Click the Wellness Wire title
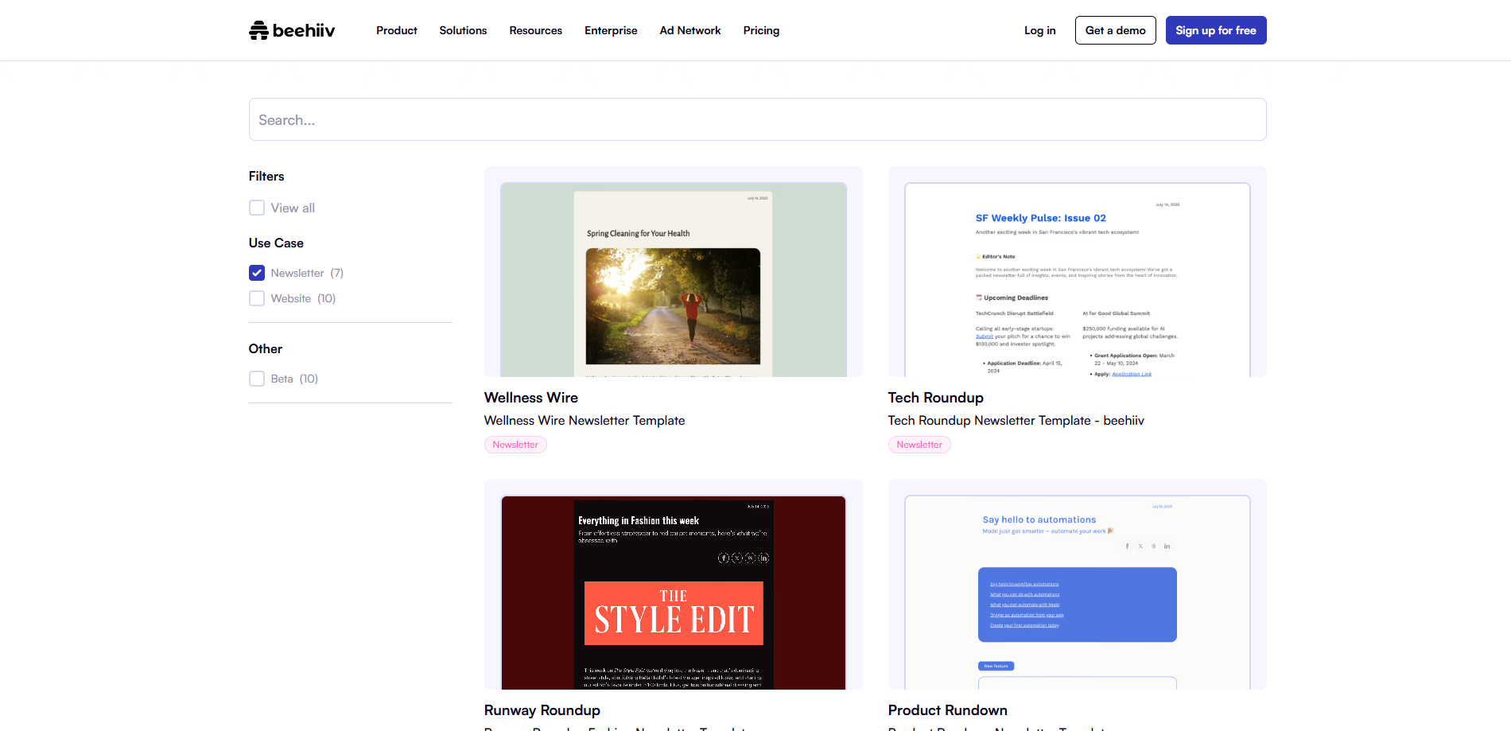Viewport: 1511px width, 731px height. [x=531, y=398]
